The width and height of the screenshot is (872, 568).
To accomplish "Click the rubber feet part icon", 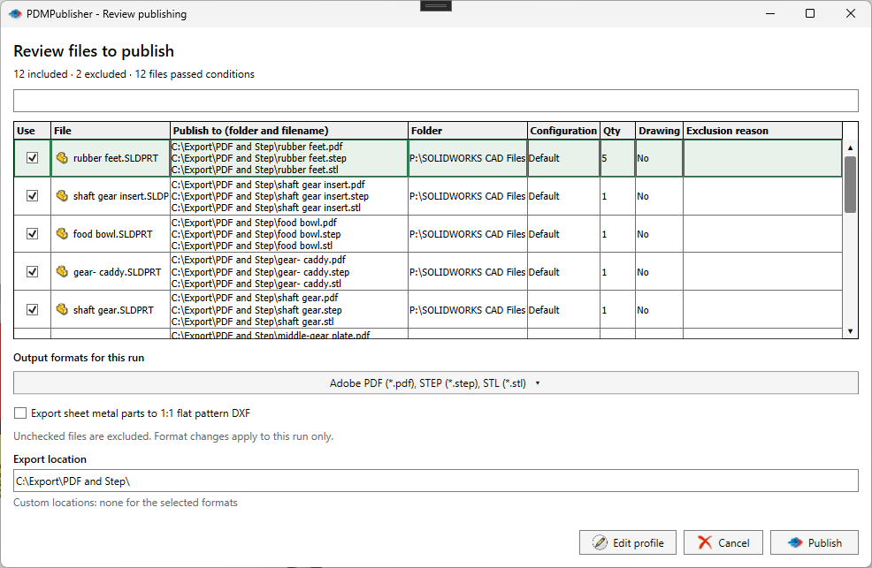I will pyautogui.click(x=62, y=158).
